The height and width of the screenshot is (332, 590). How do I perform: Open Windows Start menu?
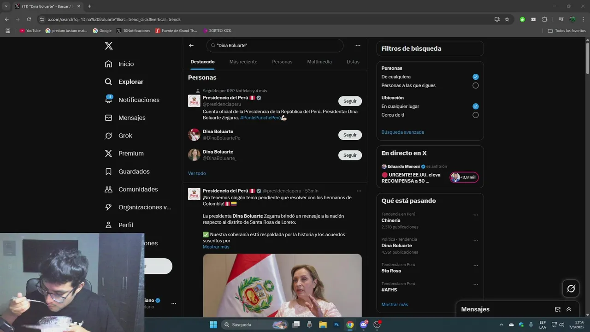coord(213,325)
